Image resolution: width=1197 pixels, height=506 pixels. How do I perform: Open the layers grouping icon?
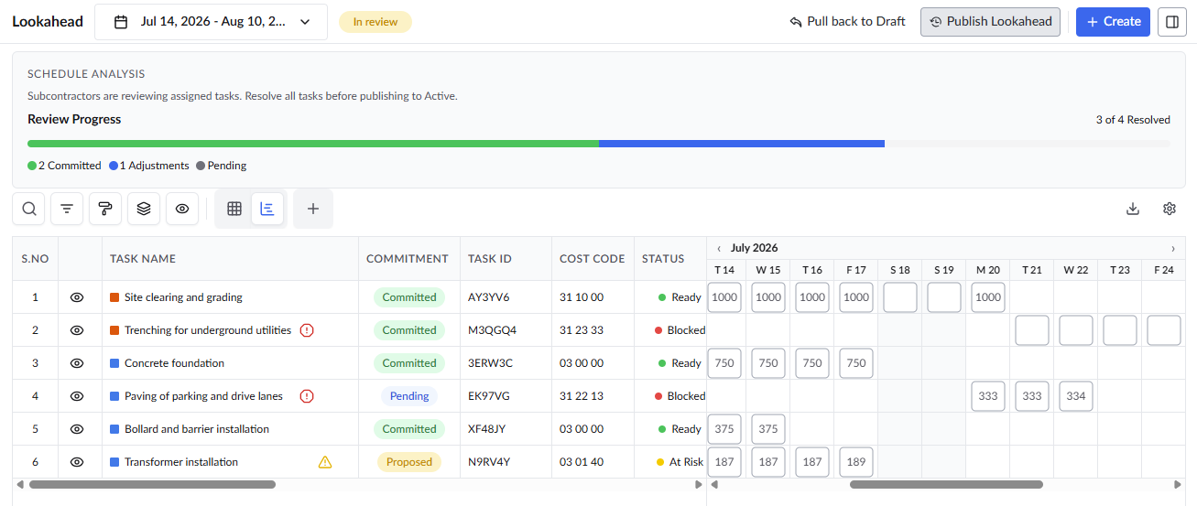[x=144, y=209]
